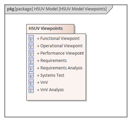Screen dimensions: 132x122
Task: Click the diagram icon beside VnV
Action: pyautogui.click(x=31, y=82)
